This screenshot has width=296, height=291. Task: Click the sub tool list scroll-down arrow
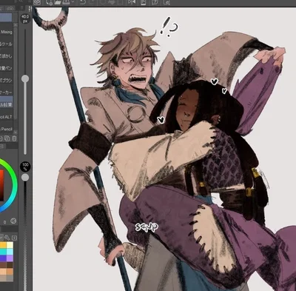pos(16,133)
